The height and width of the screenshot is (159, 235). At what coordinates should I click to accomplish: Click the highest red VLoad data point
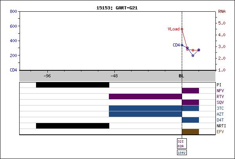pos(182,29)
